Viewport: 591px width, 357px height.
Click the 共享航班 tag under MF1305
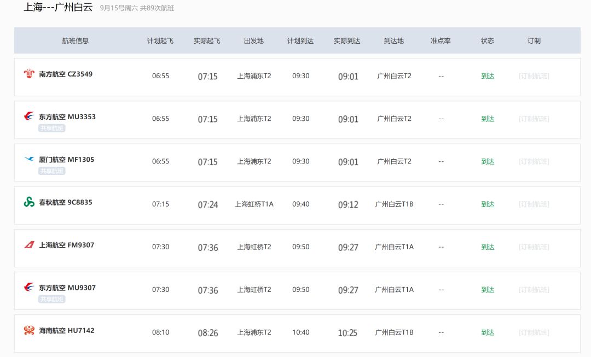[52, 171]
